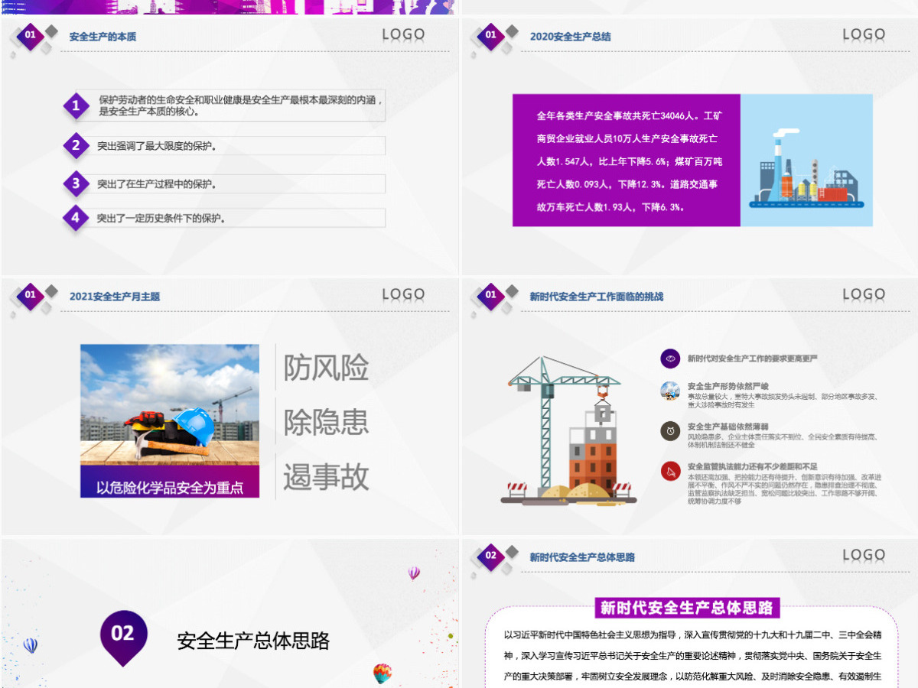
Task: Click the purple statistics text box about 34046人
Action: coord(627,161)
